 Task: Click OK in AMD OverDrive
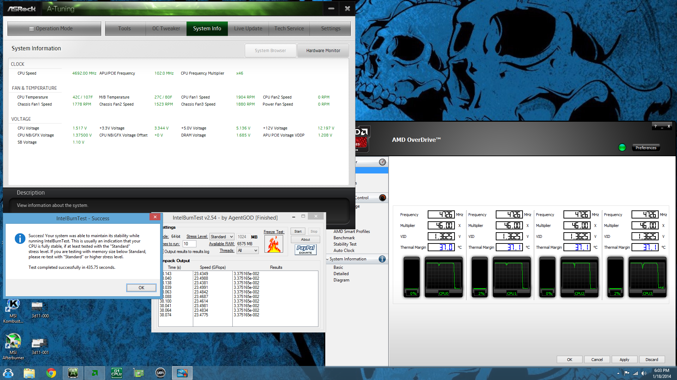click(569, 360)
